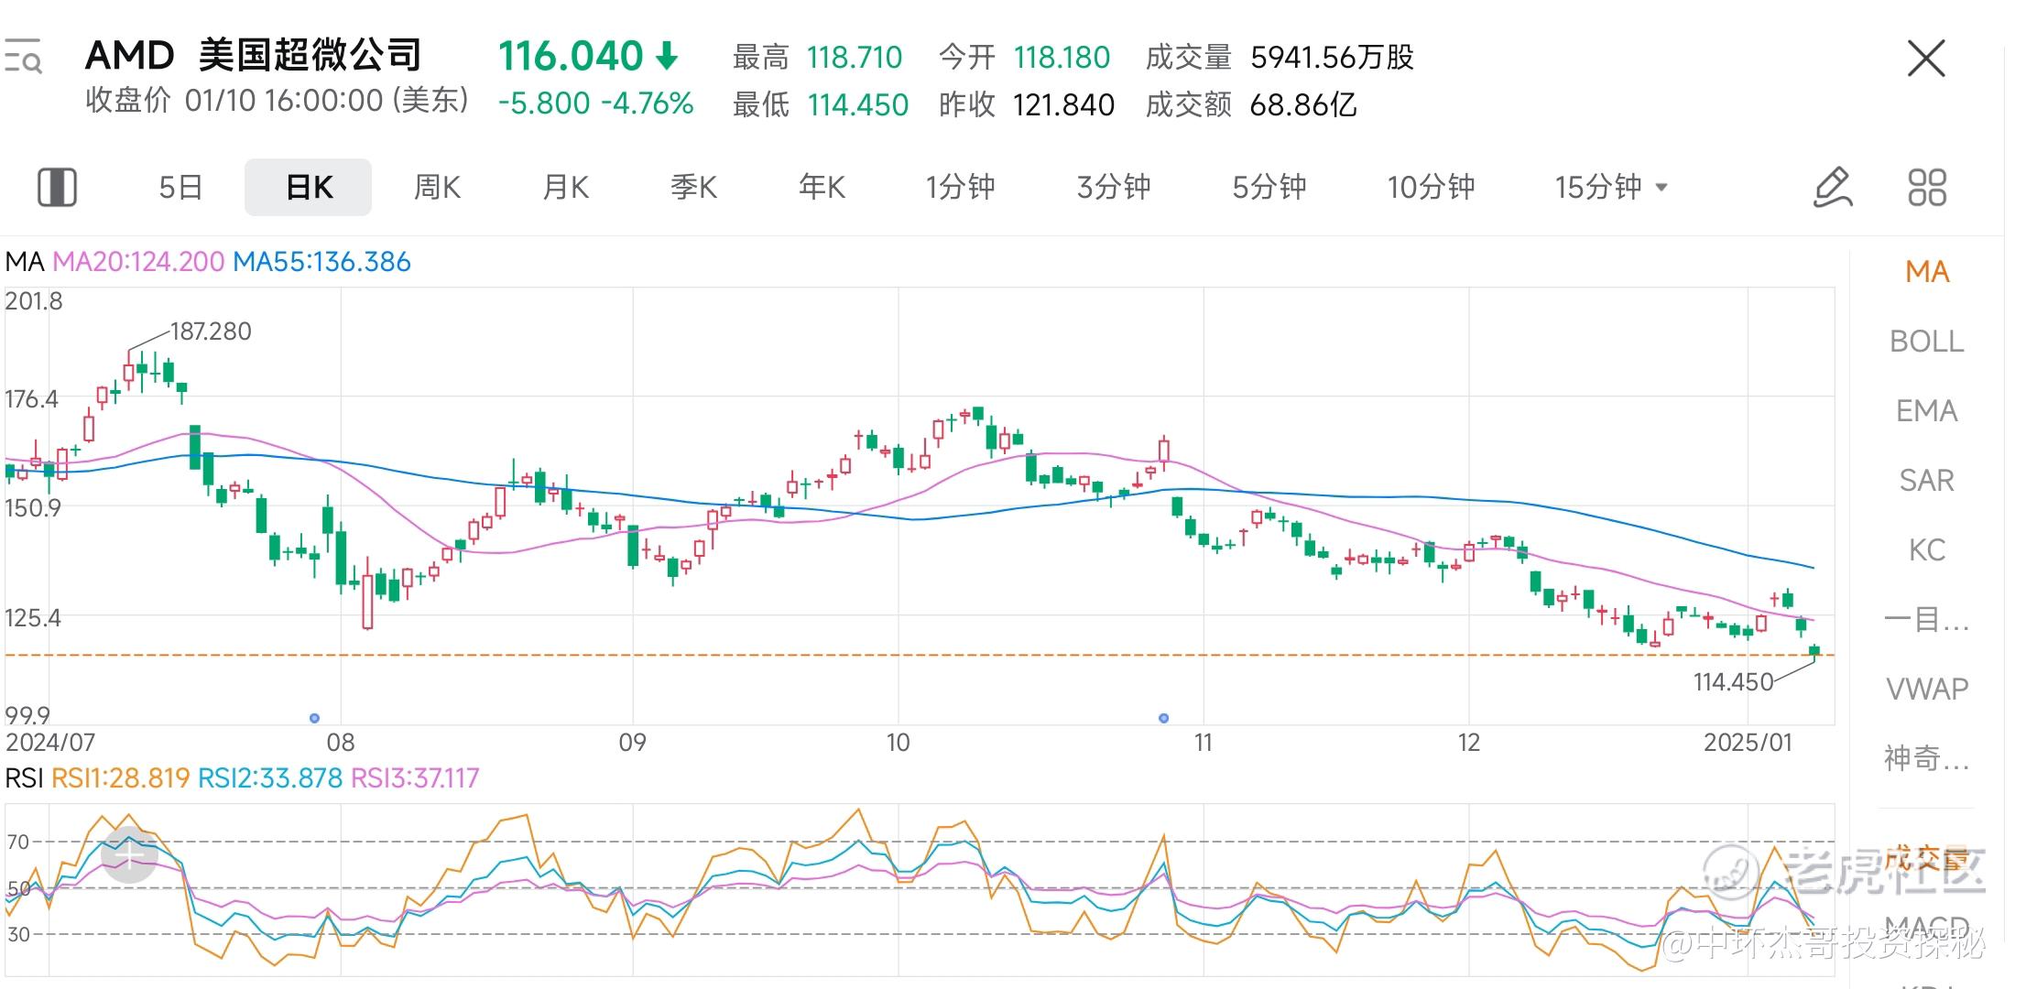Click the MA20 pink legend label
The image size is (2026, 989).
[x=138, y=262]
